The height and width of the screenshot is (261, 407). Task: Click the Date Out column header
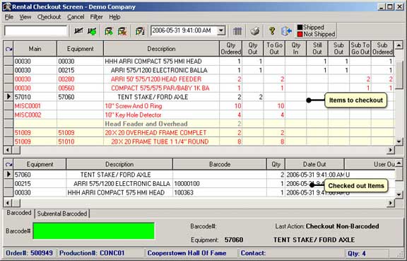coord(314,164)
